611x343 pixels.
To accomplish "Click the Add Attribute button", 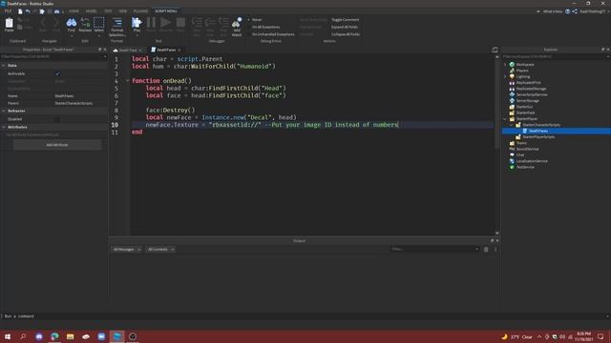I will click(57, 145).
